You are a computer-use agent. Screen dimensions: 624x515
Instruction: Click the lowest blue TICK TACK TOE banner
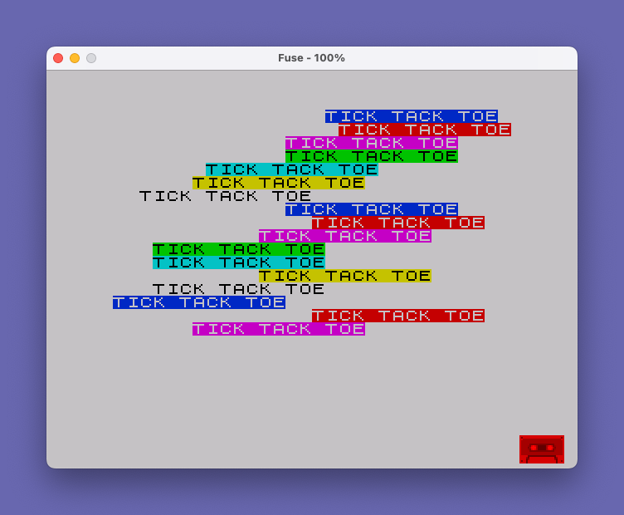(199, 302)
